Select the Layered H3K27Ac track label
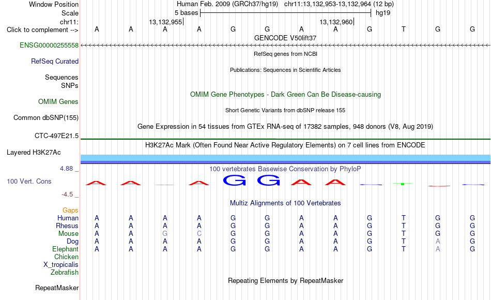 34,153
